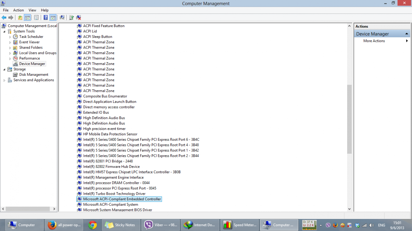Screen dimensions: 412x231
Task: Open Speed Meter taskbar button
Action: (240, 225)
